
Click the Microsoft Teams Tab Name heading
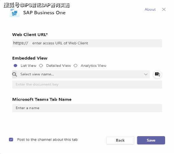point(42,99)
